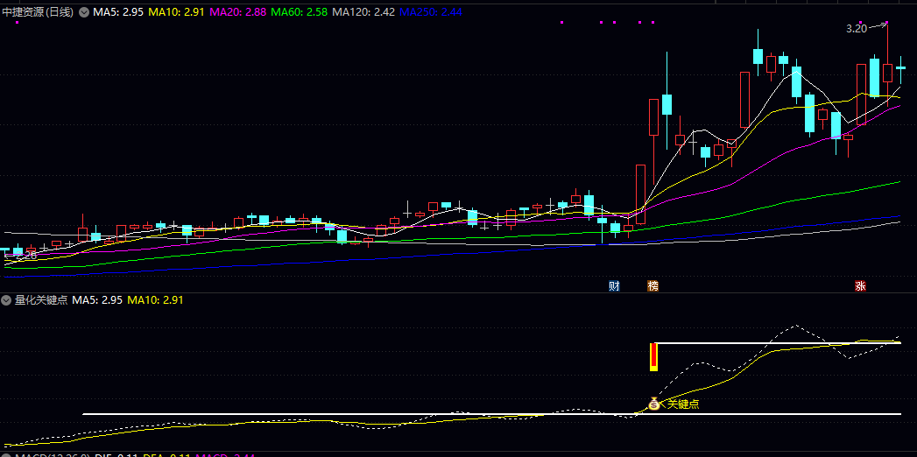The width and height of the screenshot is (917, 457).
Task: Select MA5: 2.95 in the main chart header
Action: coord(119,11)
